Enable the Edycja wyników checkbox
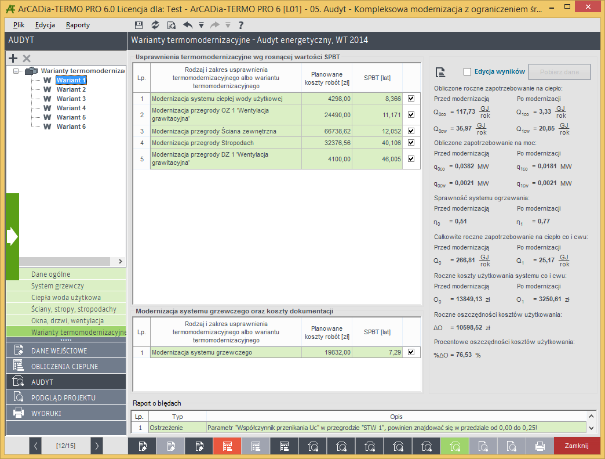Screen dimensions: 605x459 (x=467, y=71)
